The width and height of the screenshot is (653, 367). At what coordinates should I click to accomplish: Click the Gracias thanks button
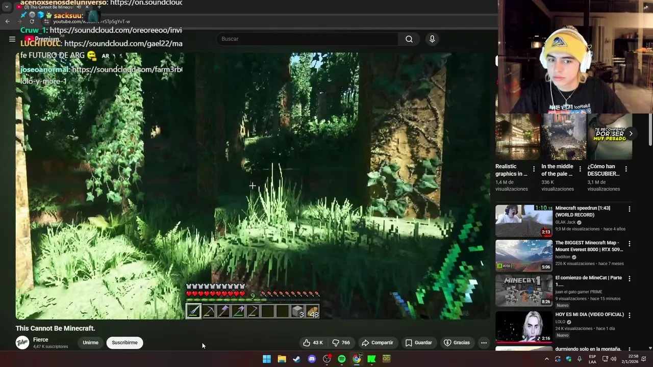tap(457, 343)
